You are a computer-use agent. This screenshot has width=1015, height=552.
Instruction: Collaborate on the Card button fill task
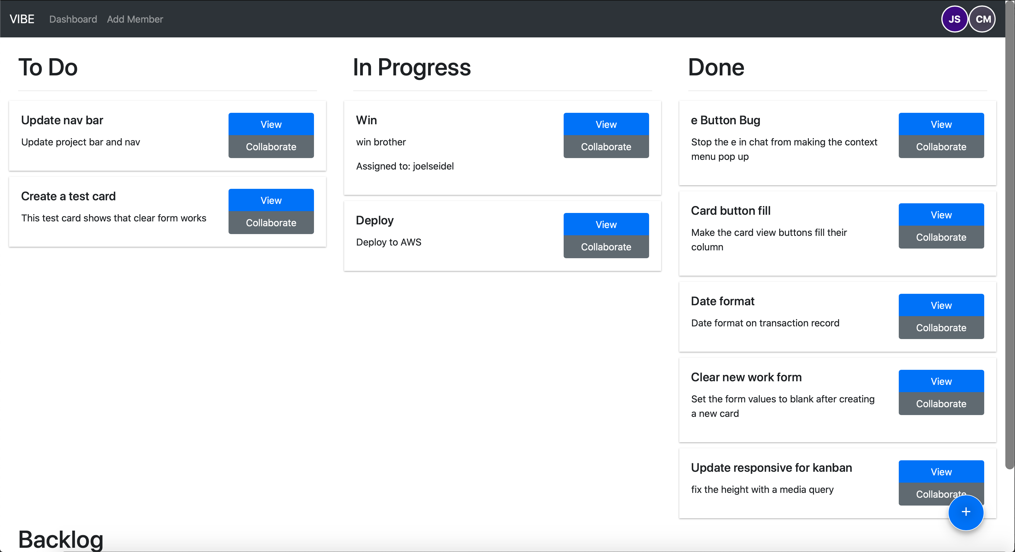pos(941,237)
